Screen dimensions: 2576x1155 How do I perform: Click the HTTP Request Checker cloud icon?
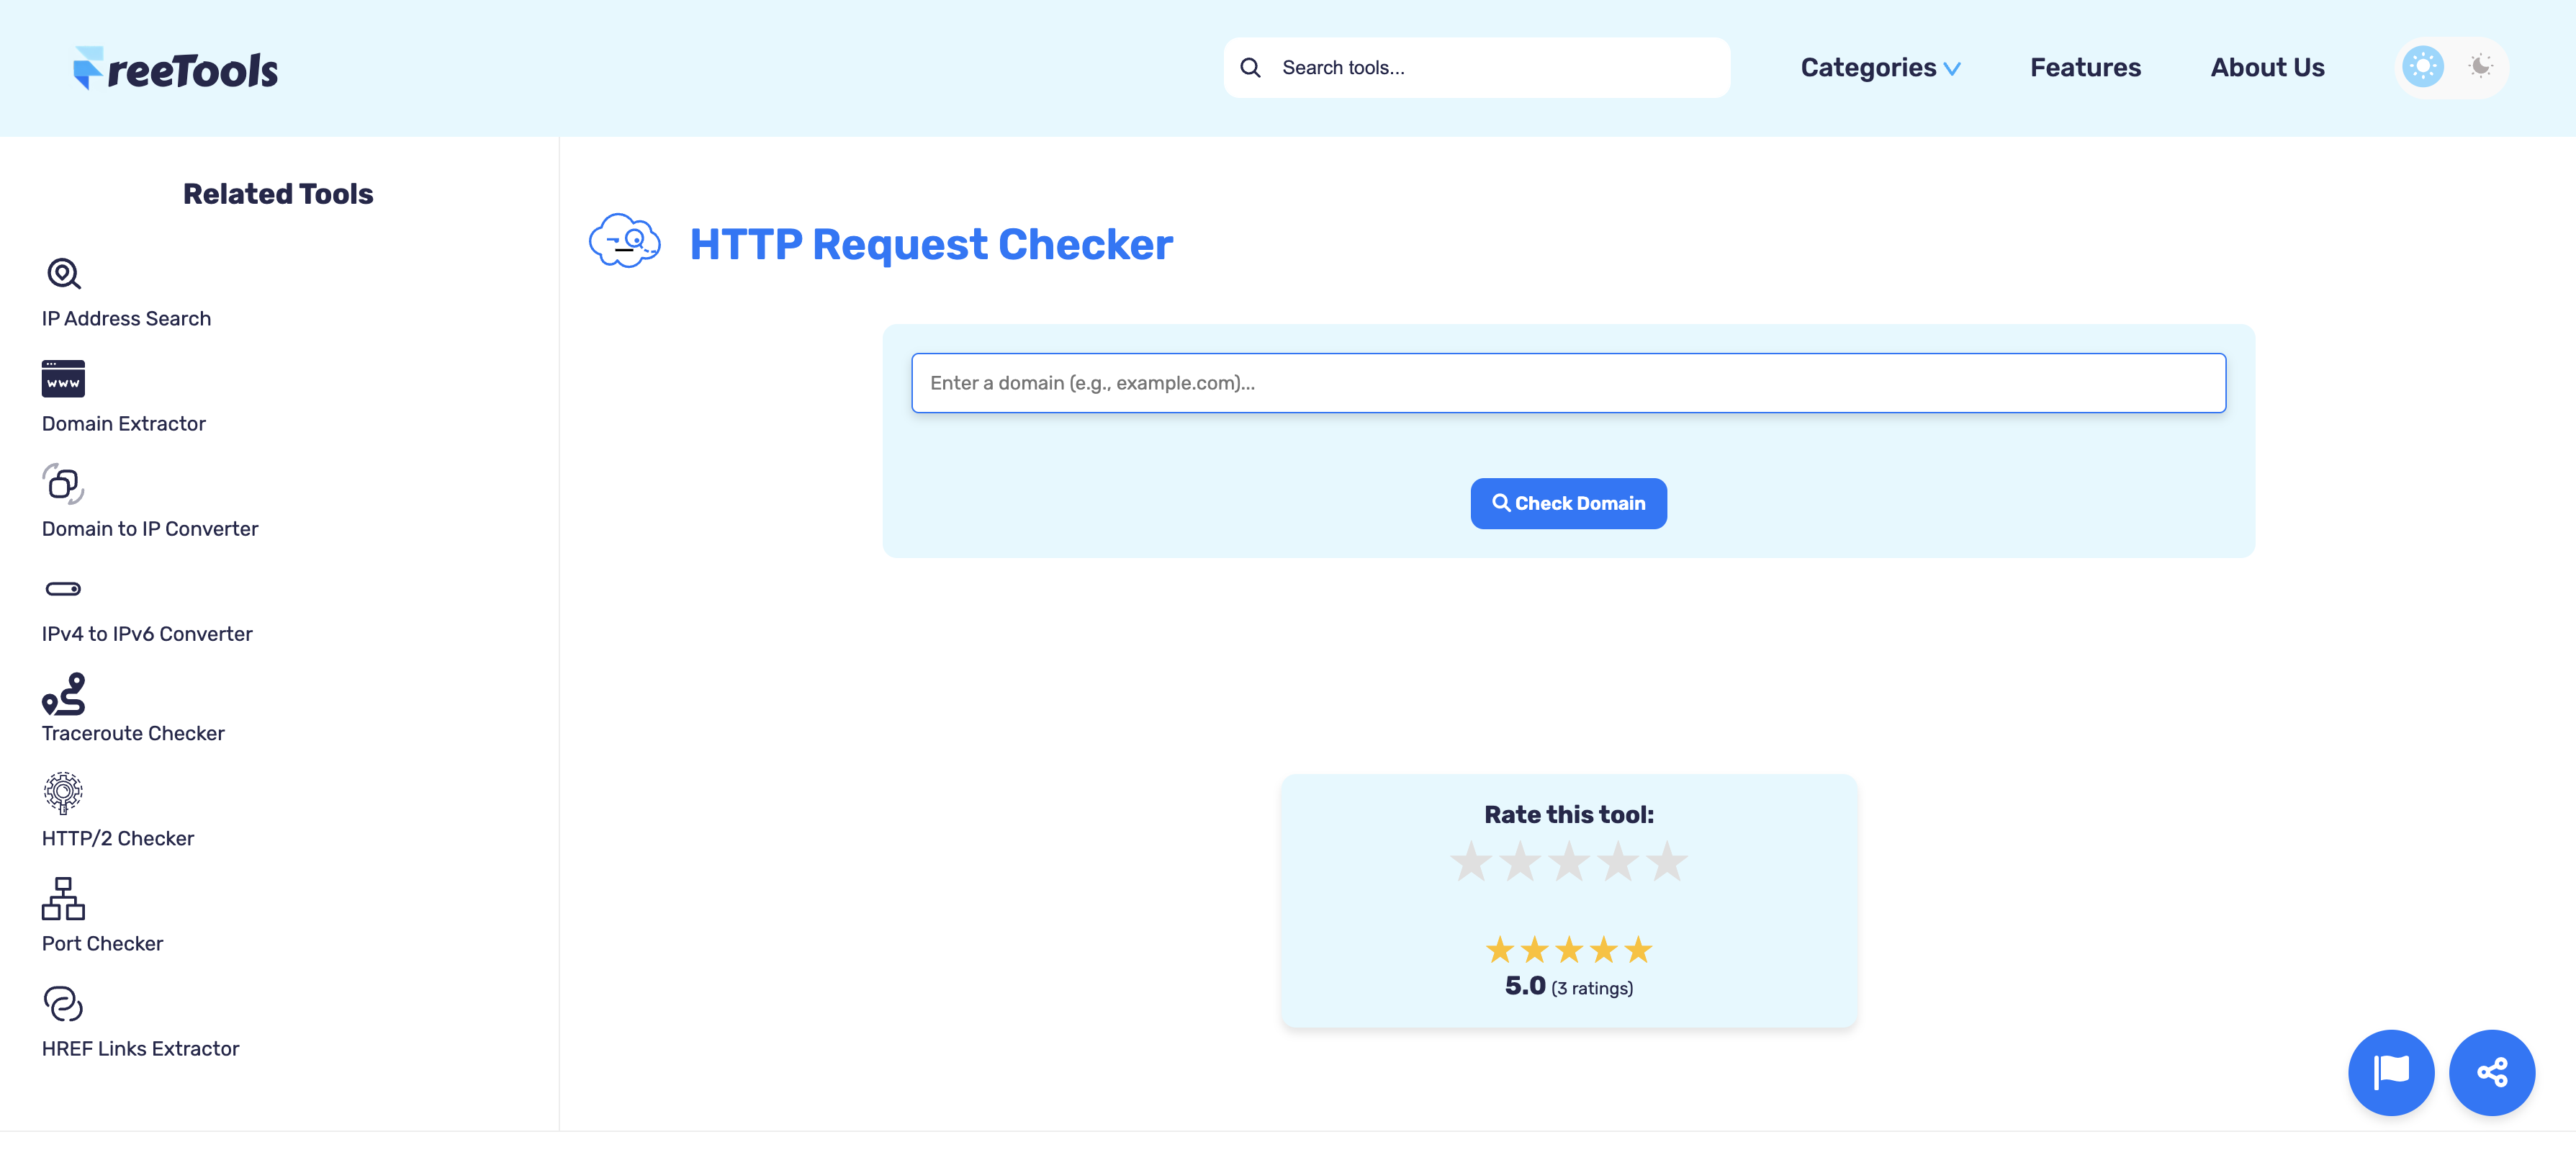[x=624, y=240]
